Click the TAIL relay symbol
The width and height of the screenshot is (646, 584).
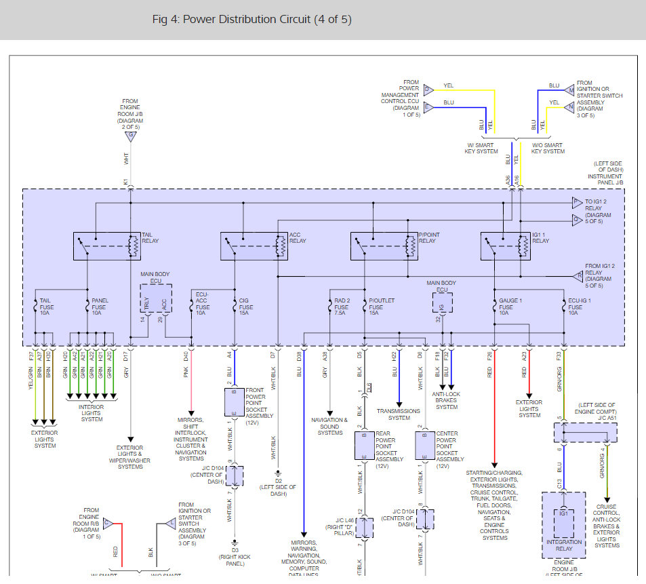coord(106,246)
